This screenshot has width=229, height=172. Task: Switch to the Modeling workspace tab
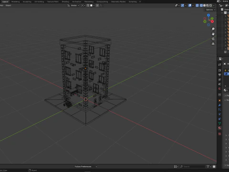(15, 1)
